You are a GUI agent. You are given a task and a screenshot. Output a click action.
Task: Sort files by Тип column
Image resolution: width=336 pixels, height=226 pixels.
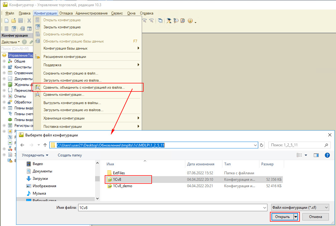tap(241, 164)
